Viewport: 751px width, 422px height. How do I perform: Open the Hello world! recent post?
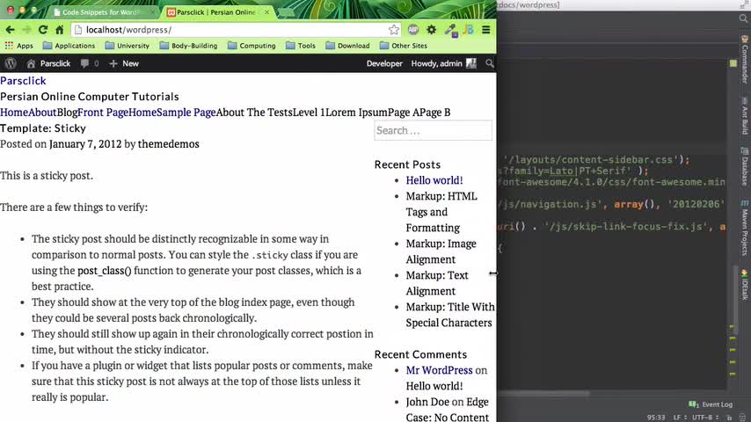pyautogui.click(x=434, y=180)
